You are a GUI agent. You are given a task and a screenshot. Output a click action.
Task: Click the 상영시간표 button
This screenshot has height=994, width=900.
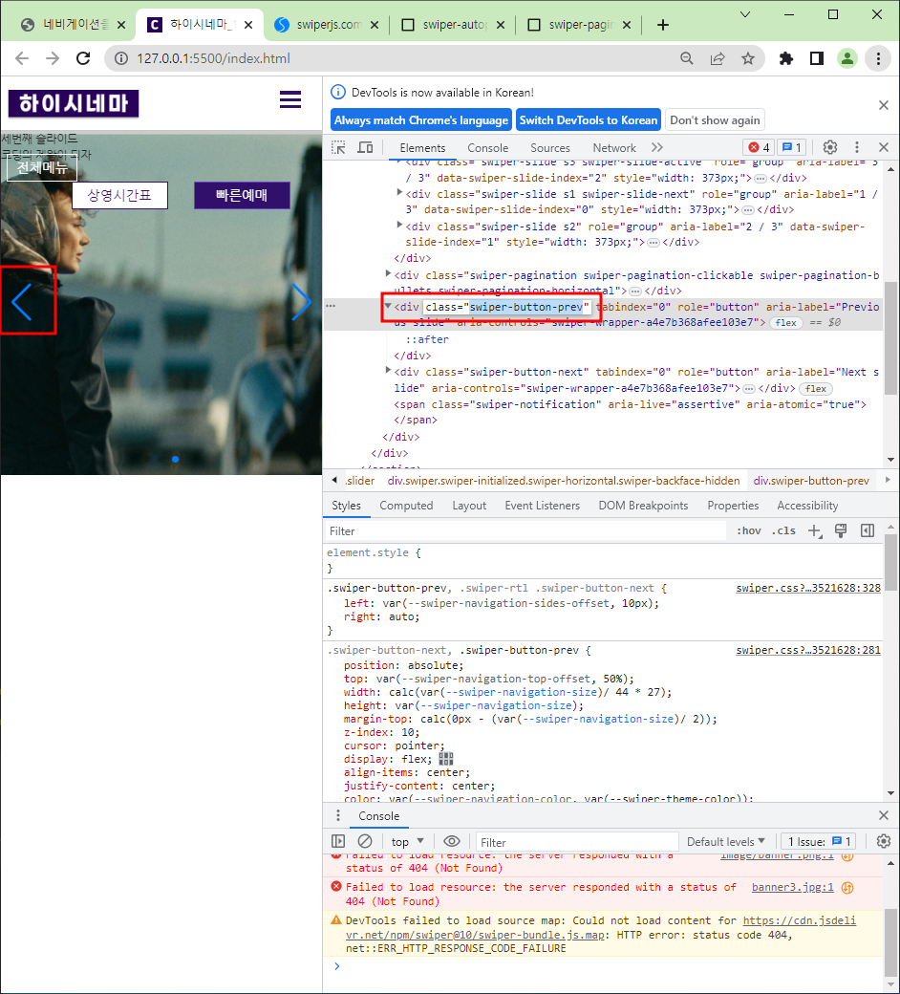119,195
